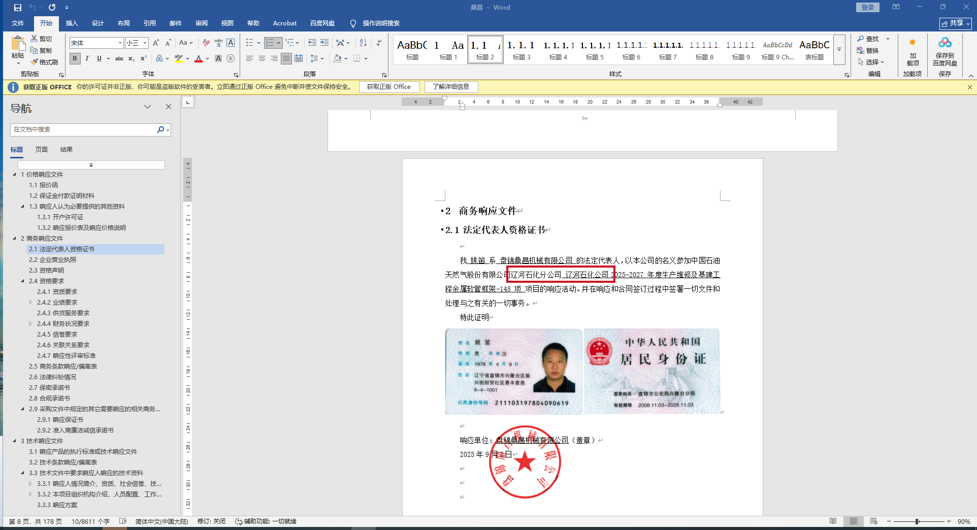The image size is (977, 530).
Task: Apply superscript formatting
Action: [x=144, y=59]
